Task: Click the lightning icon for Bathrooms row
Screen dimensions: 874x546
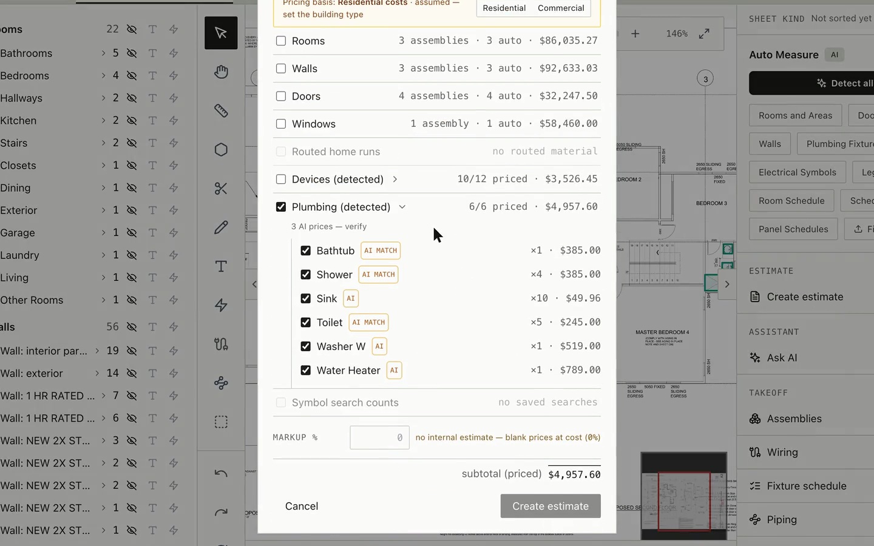Action: pyautogui.click(x=174, y=53)
